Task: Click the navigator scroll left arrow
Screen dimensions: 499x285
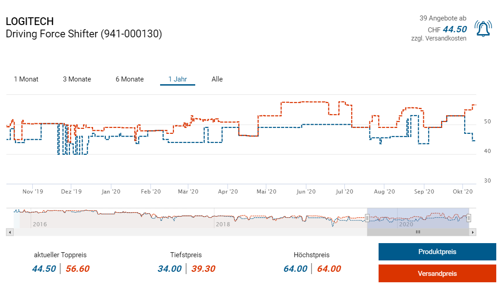Action: (10, 232)
